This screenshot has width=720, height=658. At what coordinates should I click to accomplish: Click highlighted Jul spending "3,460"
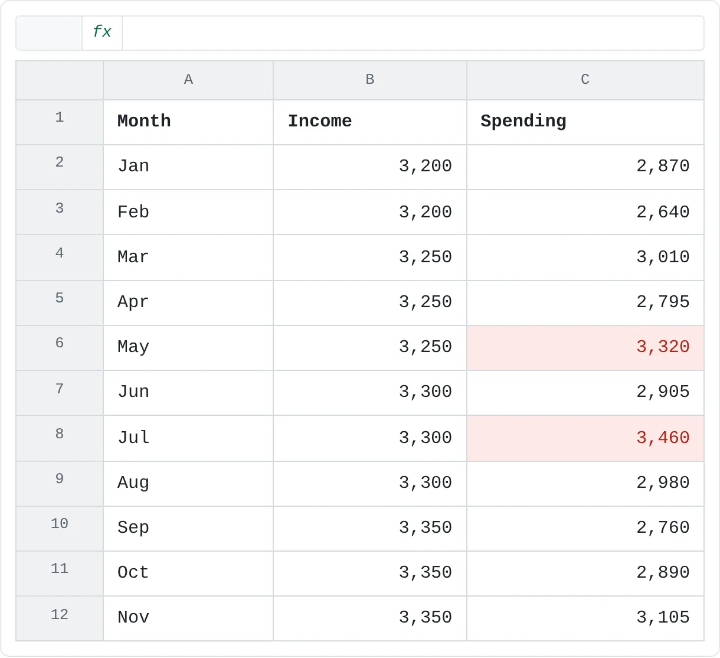click(x=585, y=438)
